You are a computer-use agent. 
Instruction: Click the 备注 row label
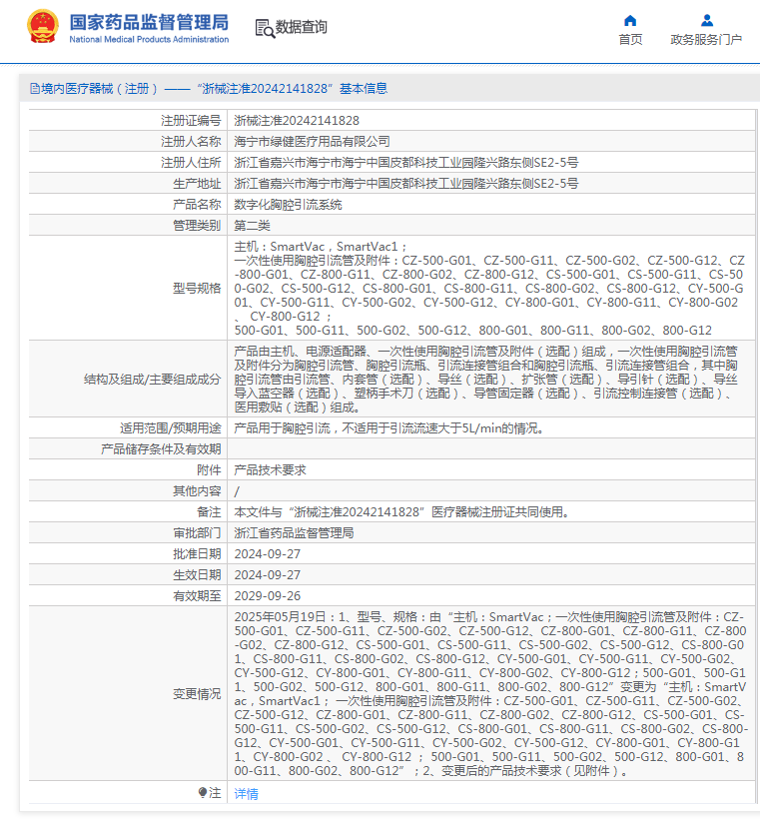click(209, 511)
